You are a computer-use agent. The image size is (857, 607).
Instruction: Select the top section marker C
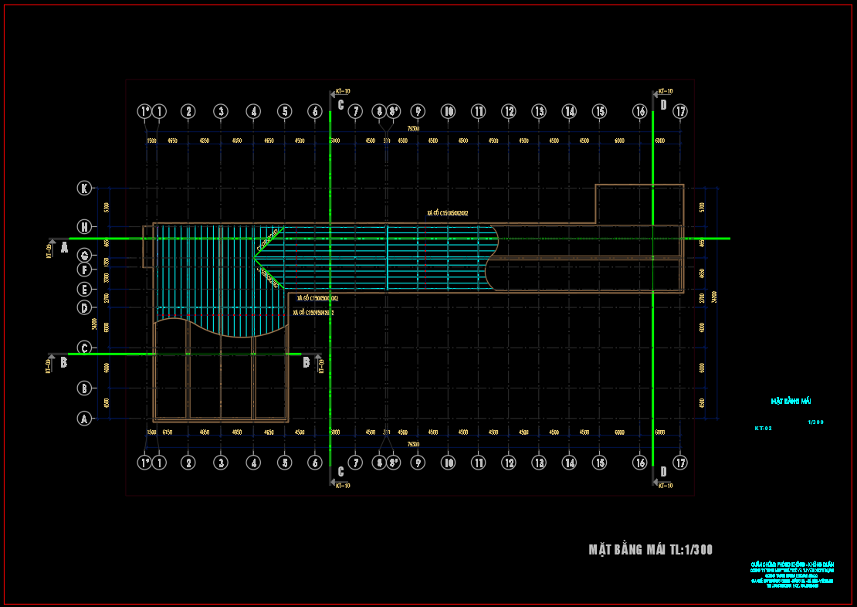click(x=340, y=104)
